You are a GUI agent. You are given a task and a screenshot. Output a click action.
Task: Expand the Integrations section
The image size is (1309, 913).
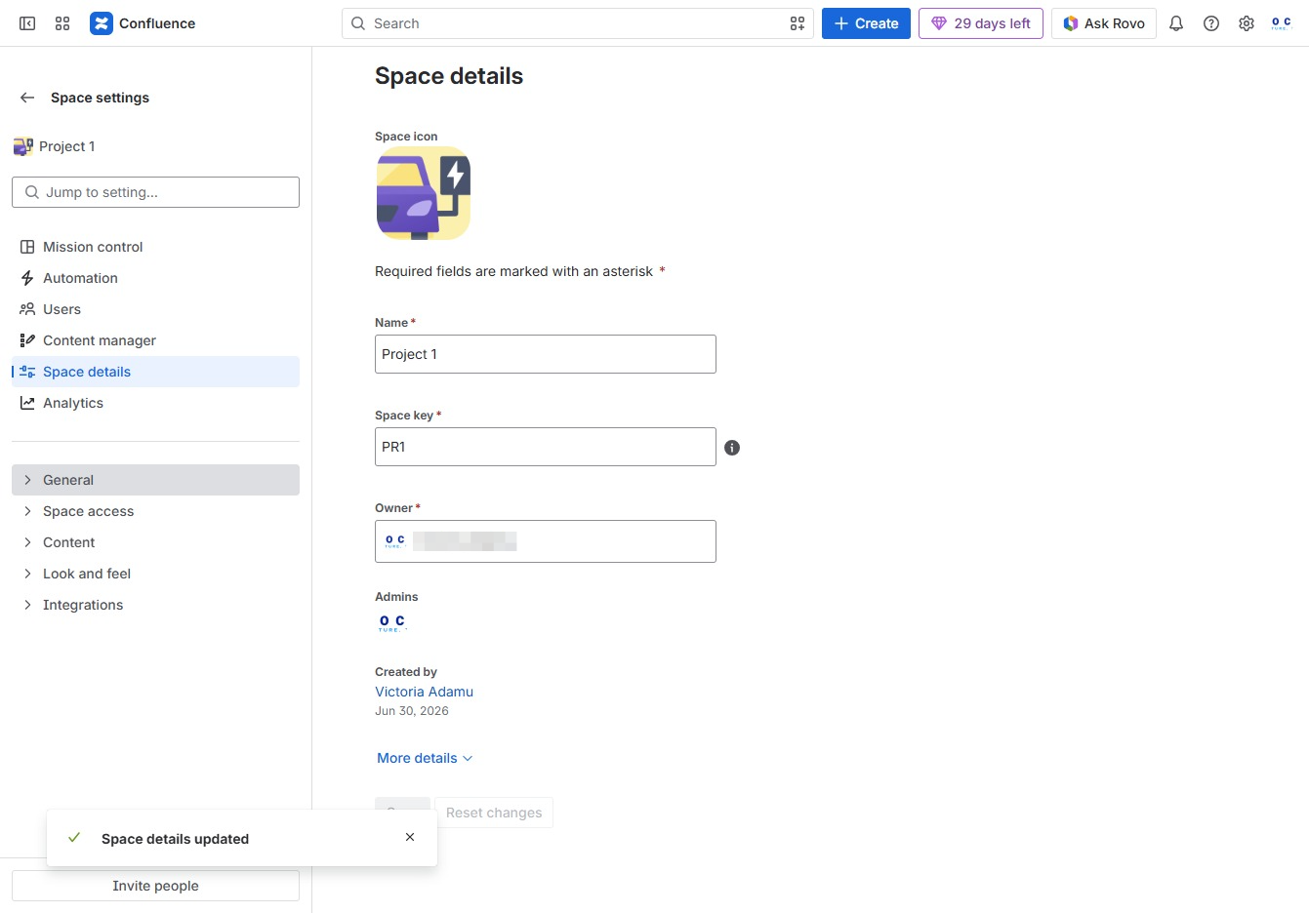[x=155, y=605]
